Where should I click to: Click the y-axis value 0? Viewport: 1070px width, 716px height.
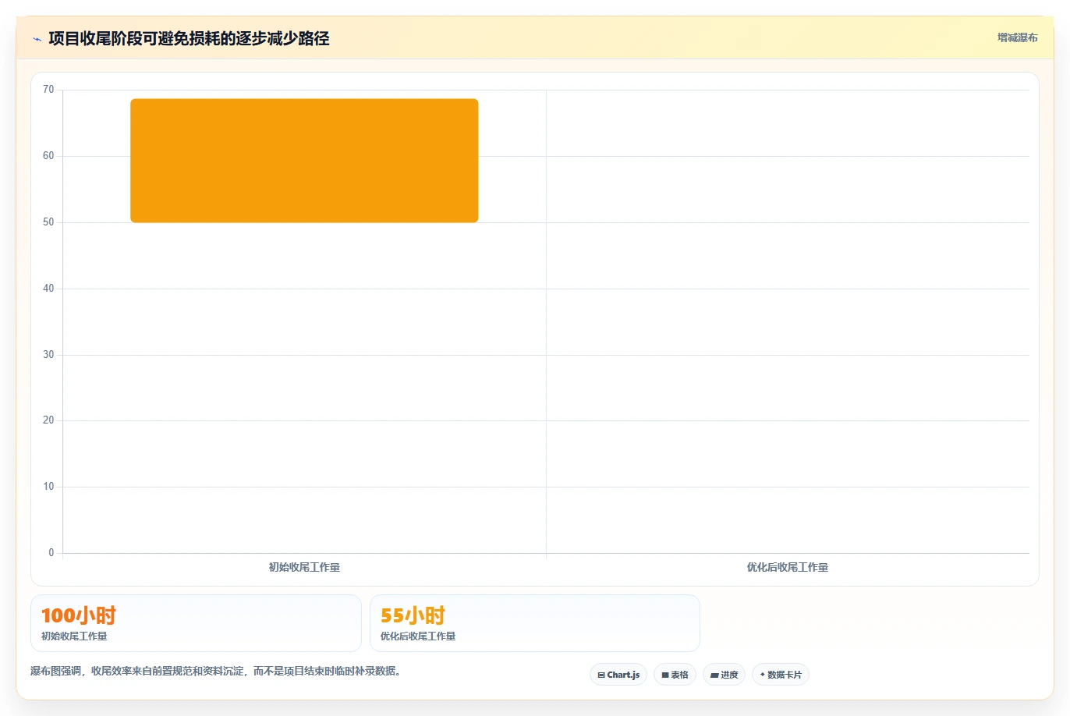coord(51,553)
